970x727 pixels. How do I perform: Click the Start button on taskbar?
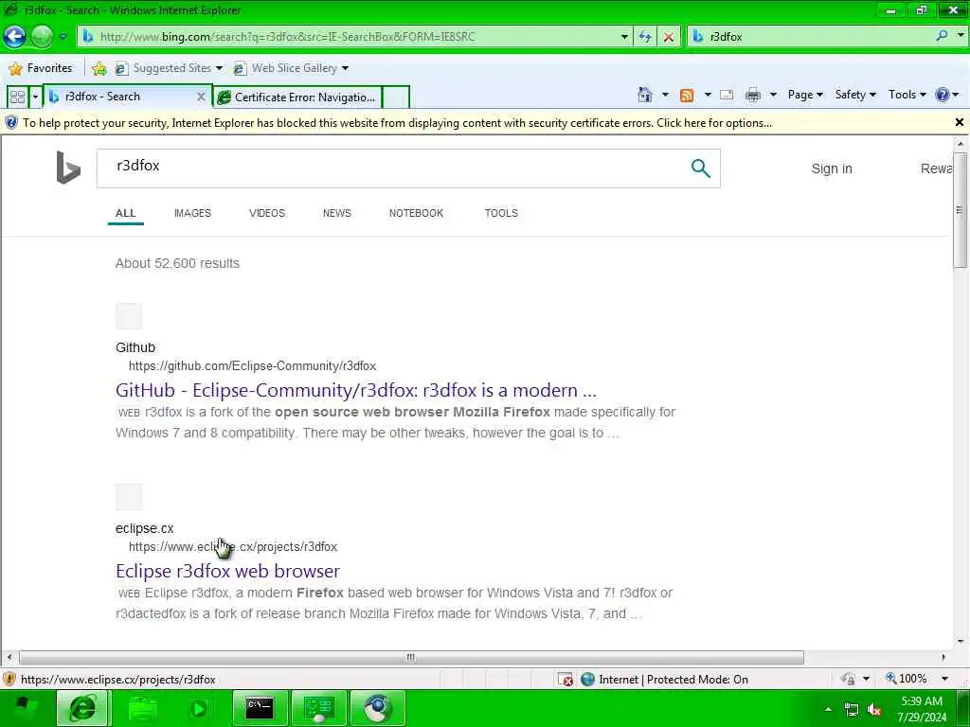(26, 708)
